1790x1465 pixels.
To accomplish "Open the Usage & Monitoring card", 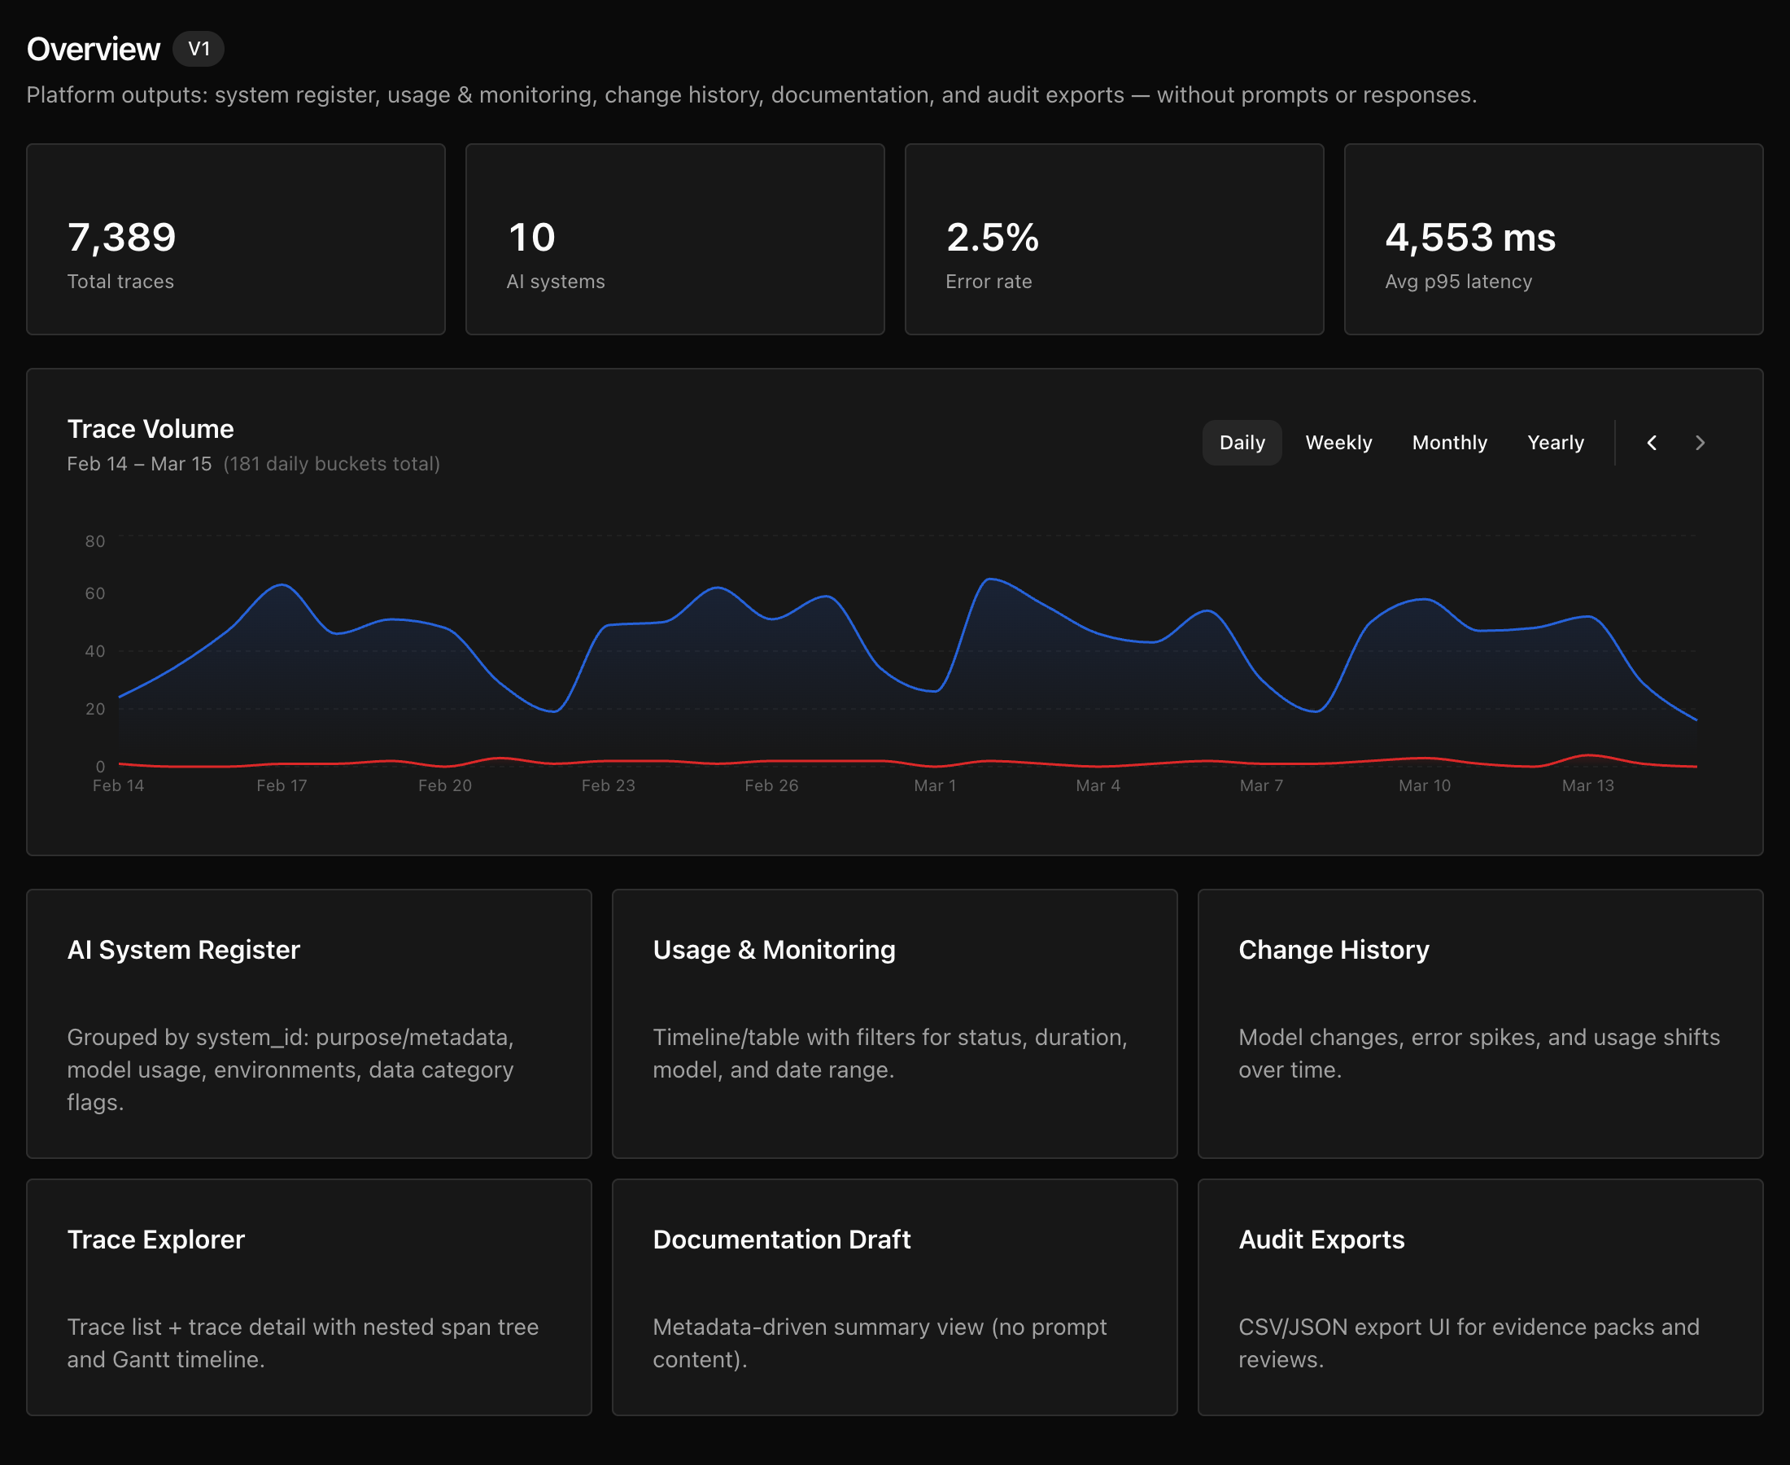I will (894, 1024).
